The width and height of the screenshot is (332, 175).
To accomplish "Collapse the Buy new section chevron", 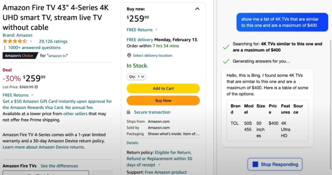I will tap(197, 9).
